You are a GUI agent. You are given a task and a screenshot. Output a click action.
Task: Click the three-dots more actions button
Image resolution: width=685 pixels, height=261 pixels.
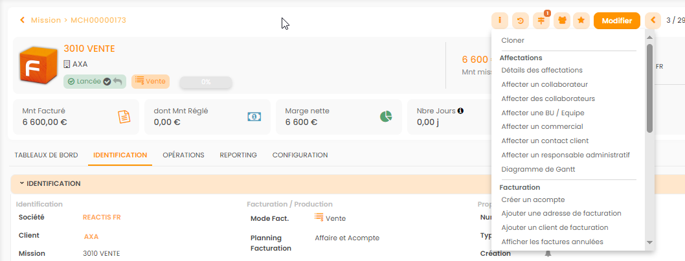500,21
